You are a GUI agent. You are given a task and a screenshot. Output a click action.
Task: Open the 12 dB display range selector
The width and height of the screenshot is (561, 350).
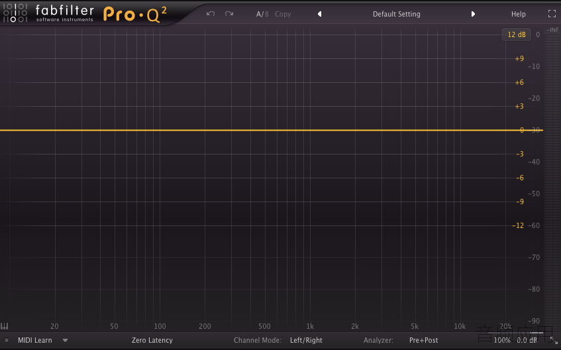point(516,34)
